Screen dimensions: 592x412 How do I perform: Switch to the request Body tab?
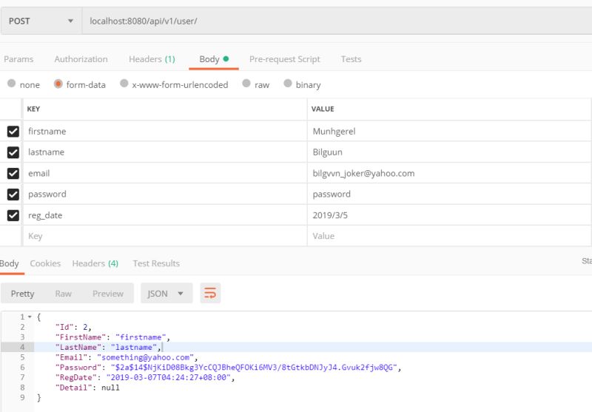pyautogui.click(x=214, y=59)
